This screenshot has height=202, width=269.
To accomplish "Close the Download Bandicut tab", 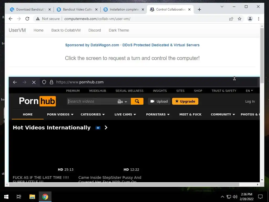I will click(x=50, y=9).
